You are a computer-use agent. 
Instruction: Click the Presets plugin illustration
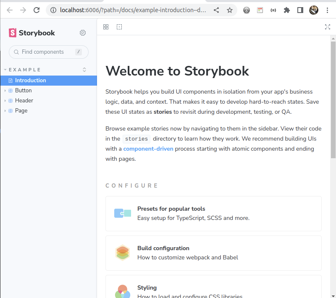(123, 213)
